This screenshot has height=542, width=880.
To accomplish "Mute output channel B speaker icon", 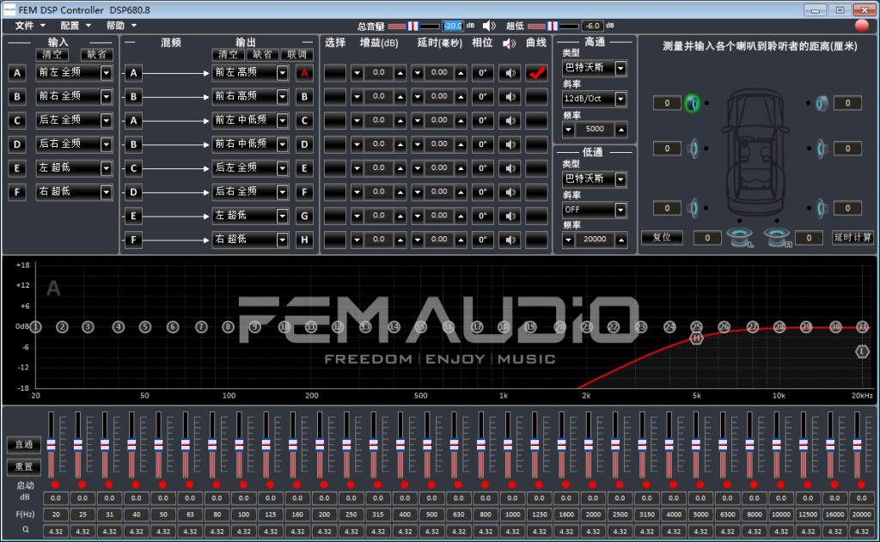I will click(x=510, y=97).
